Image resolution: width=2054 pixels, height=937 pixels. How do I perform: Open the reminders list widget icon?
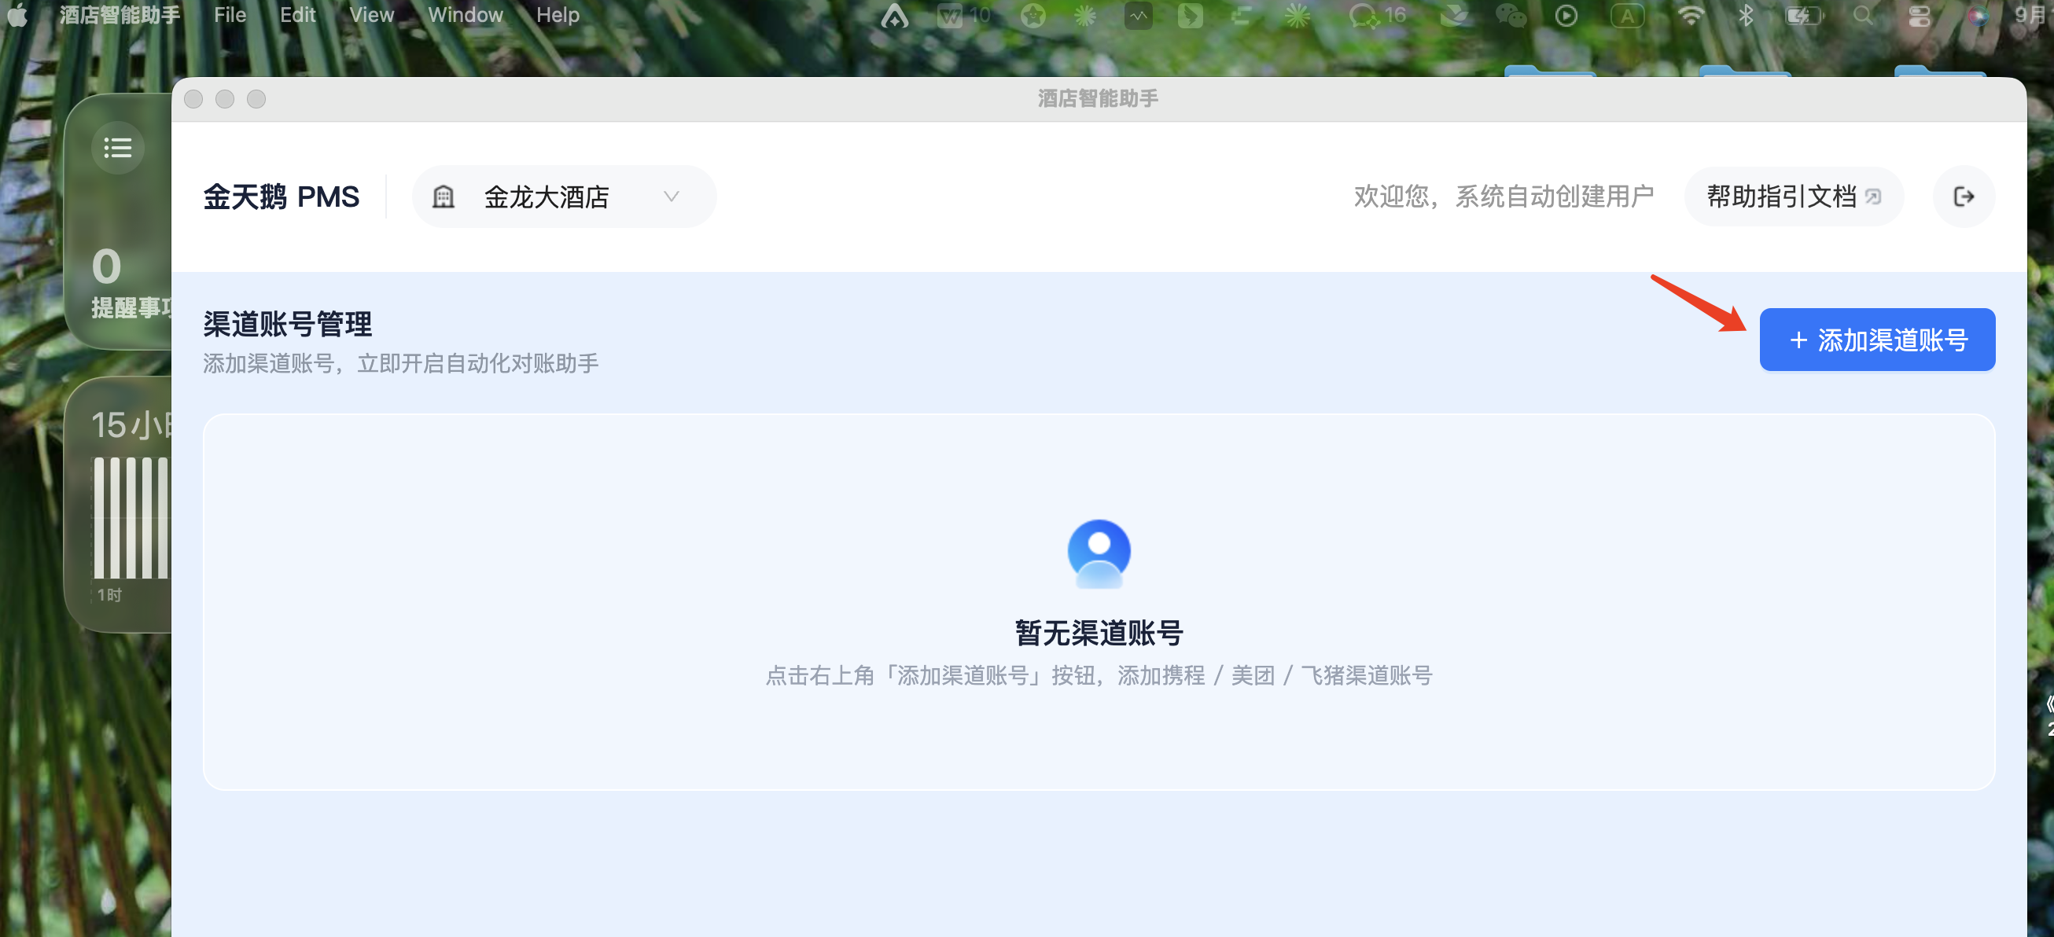click(118, 148)
